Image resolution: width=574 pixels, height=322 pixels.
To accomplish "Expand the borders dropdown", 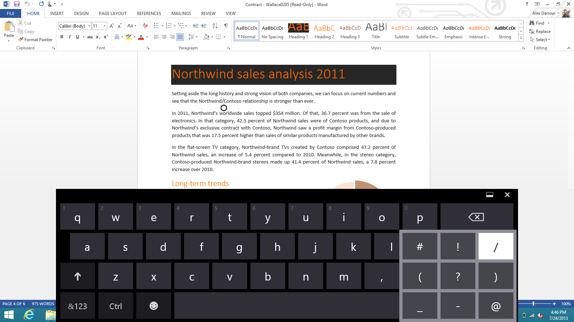I will [225, 37].
